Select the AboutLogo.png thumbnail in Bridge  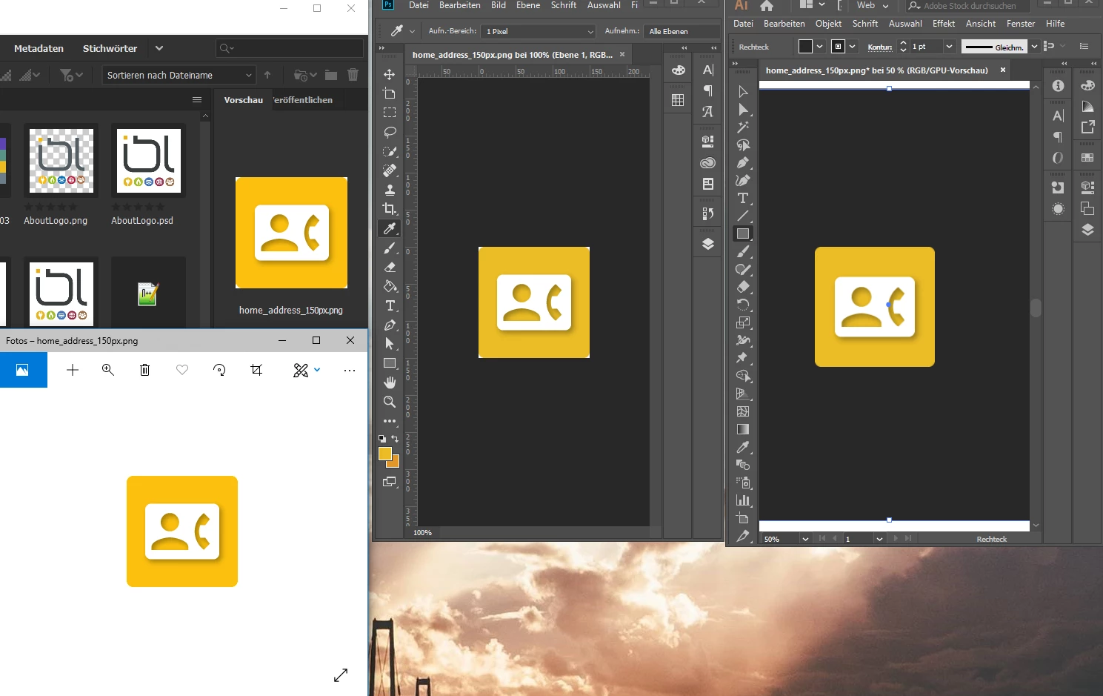click(61, 161)
